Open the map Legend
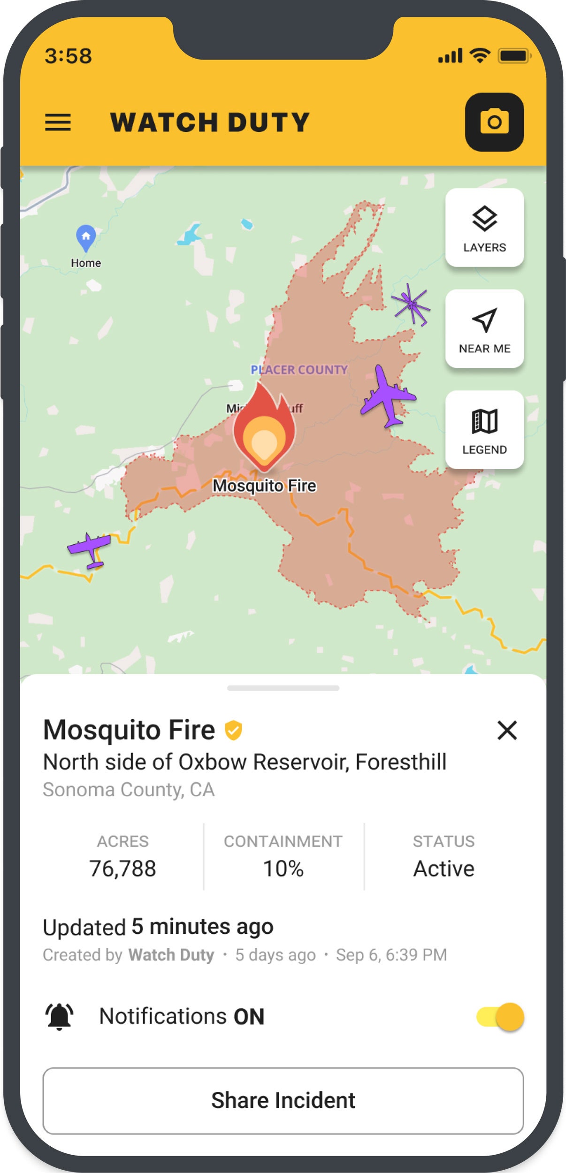566x1173 pixels. click(484, 429)
